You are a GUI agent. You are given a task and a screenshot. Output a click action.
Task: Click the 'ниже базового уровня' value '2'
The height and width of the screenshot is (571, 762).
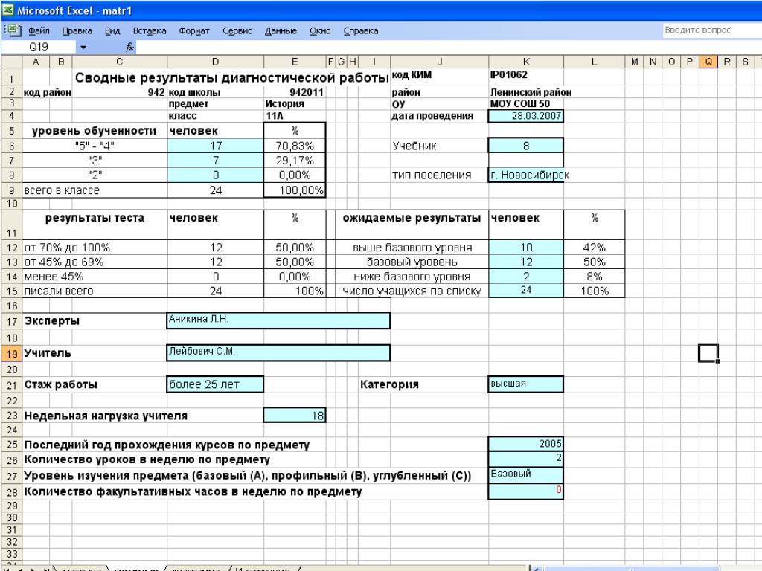coord(526,277)
